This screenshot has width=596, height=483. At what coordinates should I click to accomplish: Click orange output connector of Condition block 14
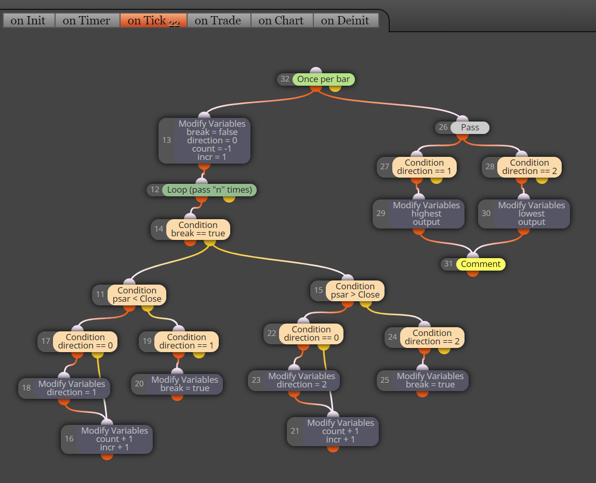click(x=190, y=242)
